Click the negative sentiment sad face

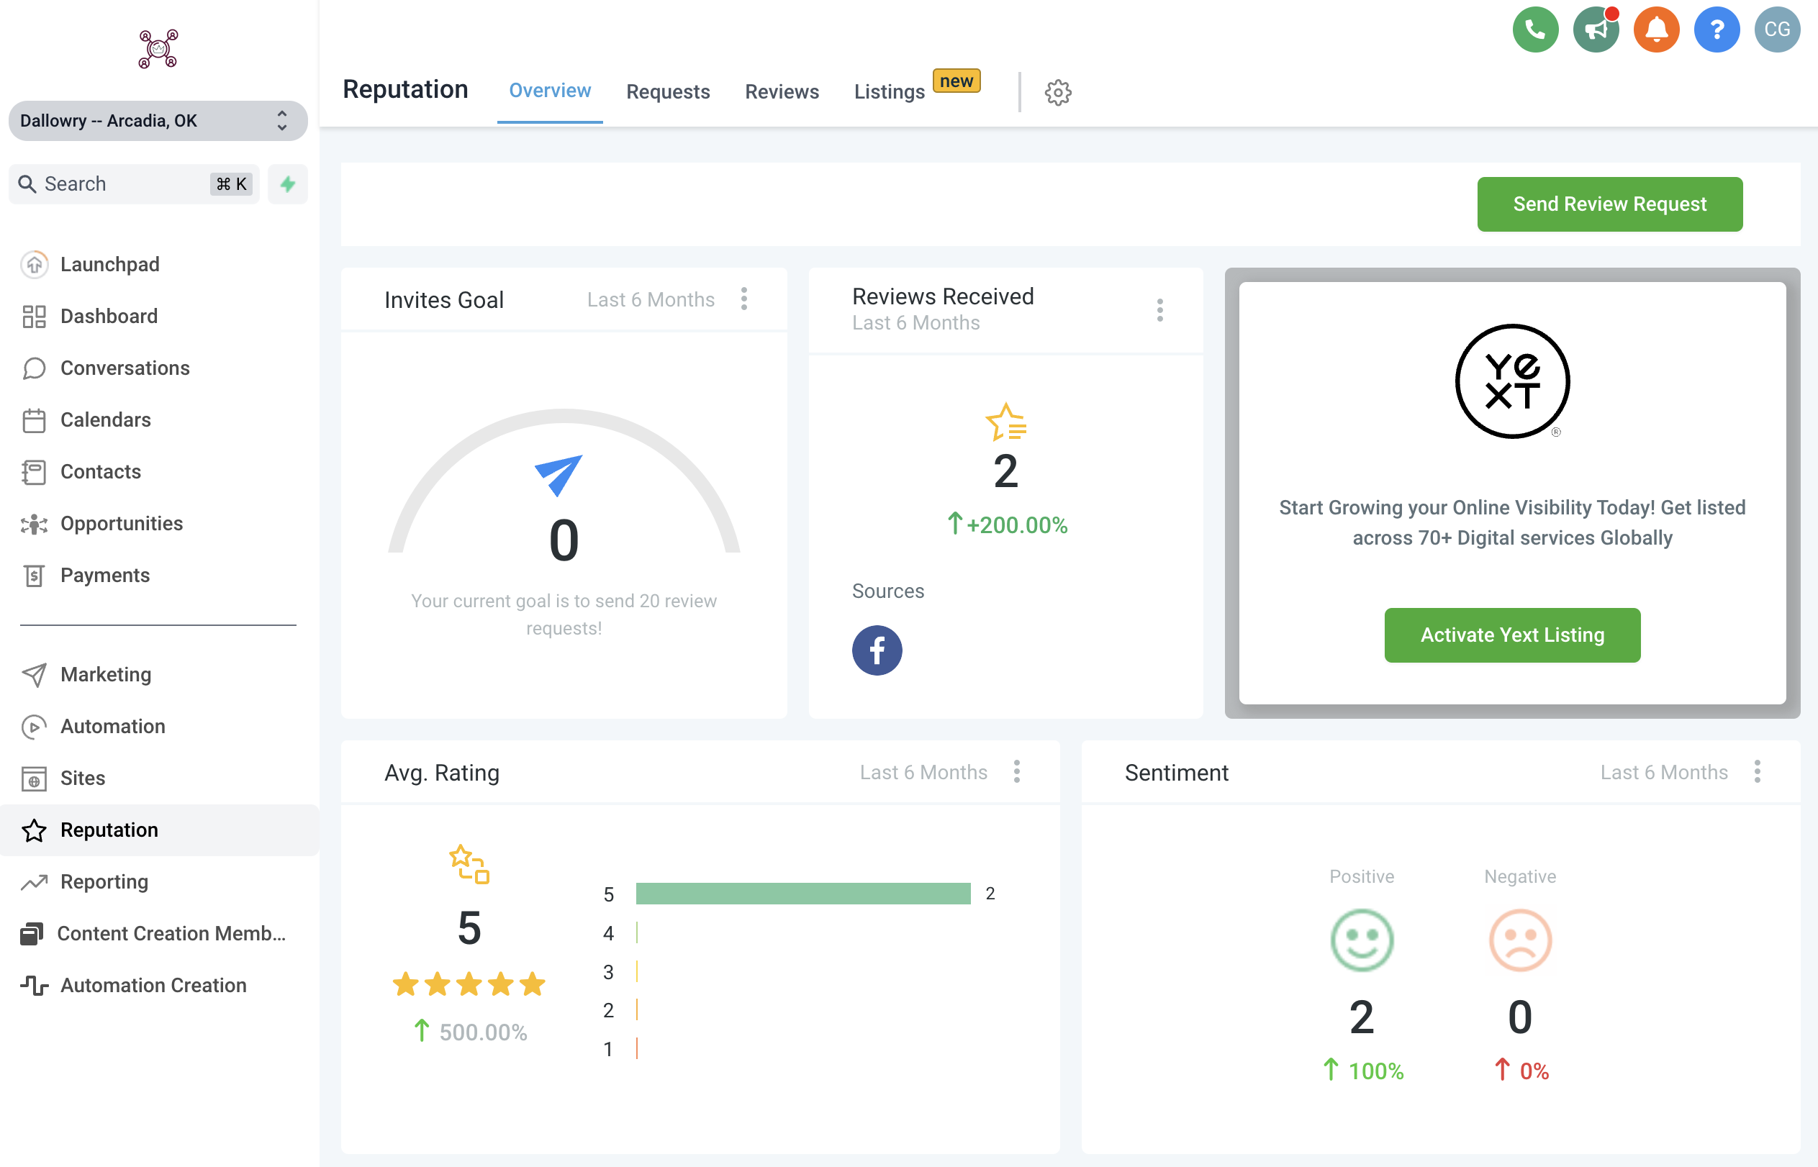point(1519,940)
